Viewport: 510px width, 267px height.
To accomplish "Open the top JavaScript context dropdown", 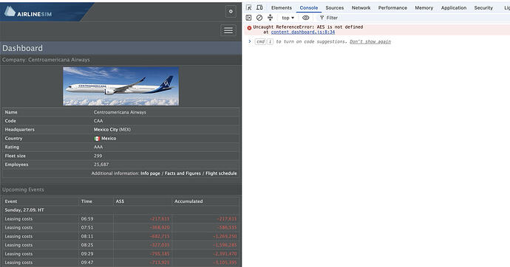I will [x=288, y=18].
